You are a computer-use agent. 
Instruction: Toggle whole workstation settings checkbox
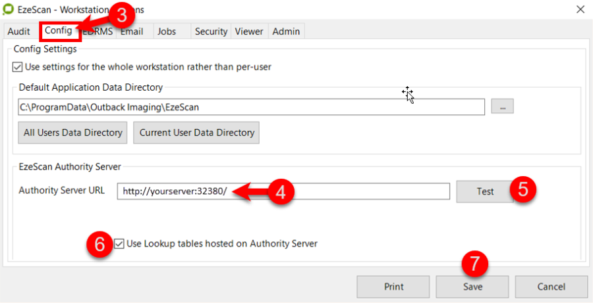pyautogui.click(x=17, y=67)
